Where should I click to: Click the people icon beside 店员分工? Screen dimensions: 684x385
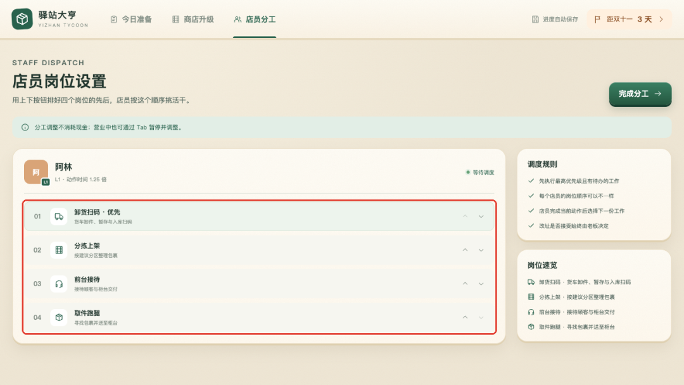(237, 19)
